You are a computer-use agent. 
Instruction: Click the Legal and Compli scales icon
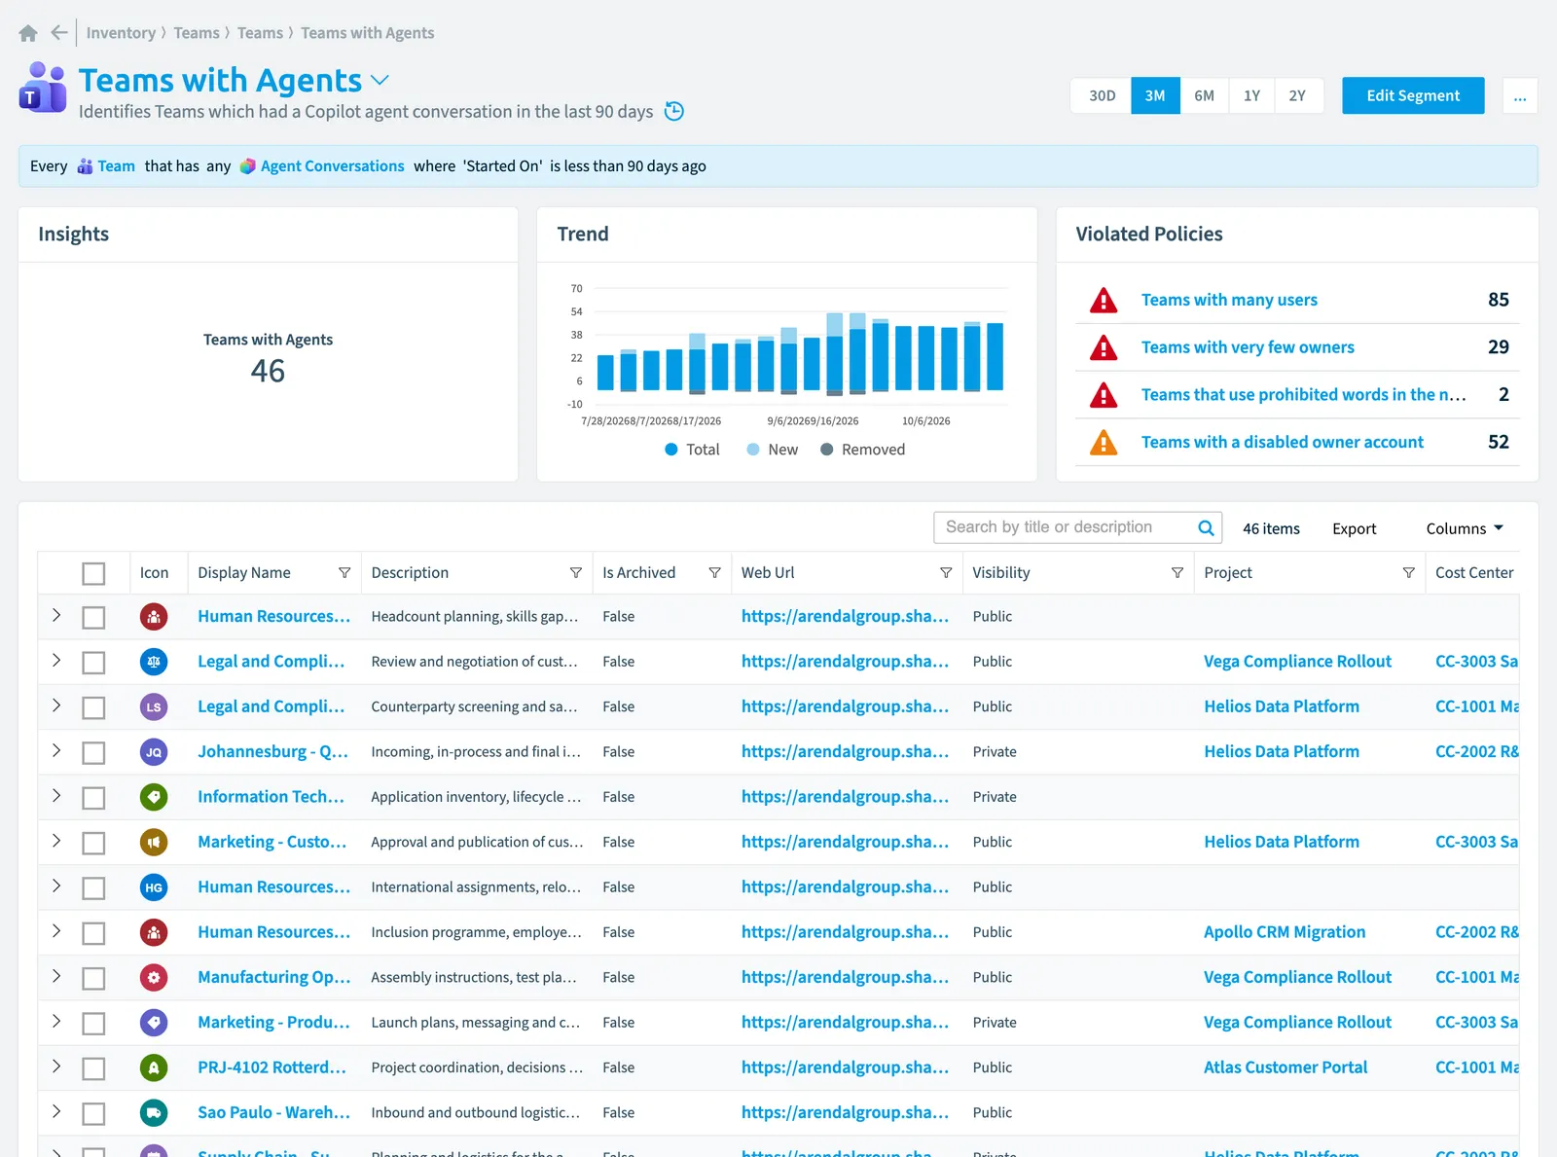tap(154, 662)
